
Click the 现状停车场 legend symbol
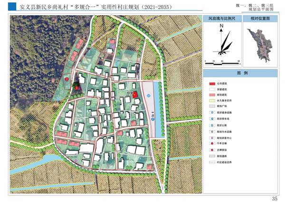[212, 119]
